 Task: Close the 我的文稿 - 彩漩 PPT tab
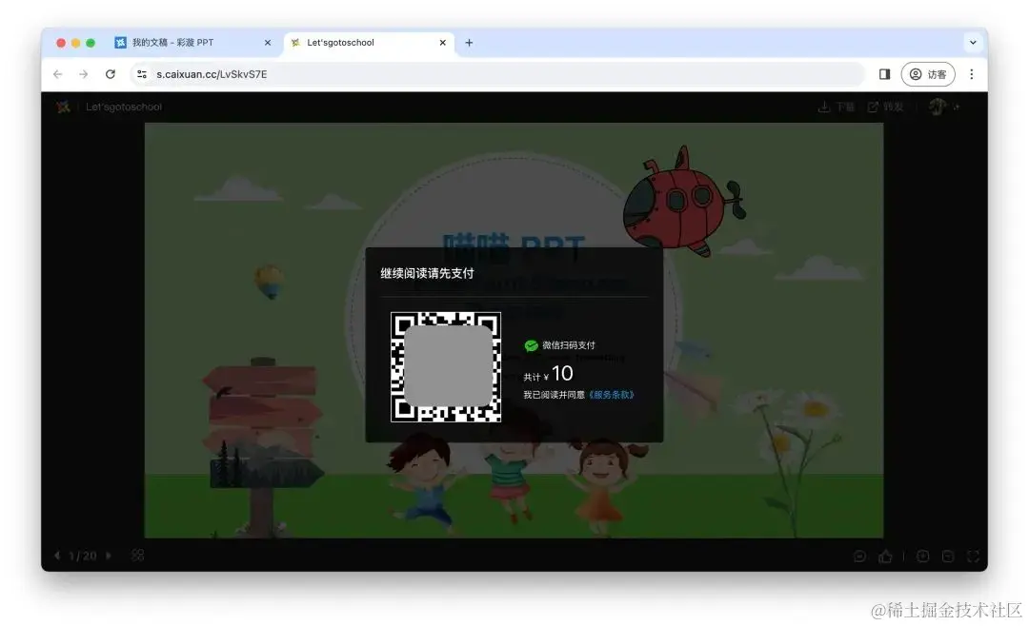click(x=268, y=43)
